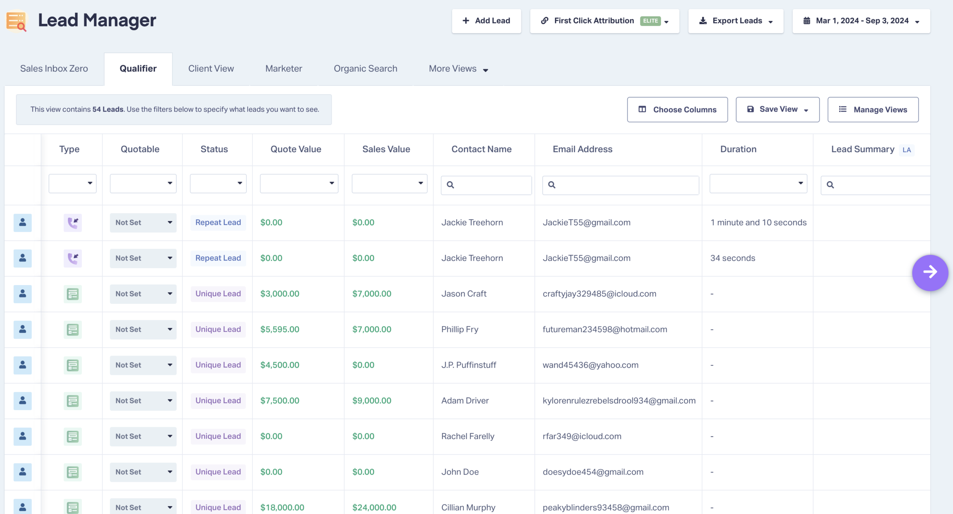The width and height of the screenshot is (953, 514).
Task: Click the Choose Columns button
Action: pyautogui.click(x=677, y=110)
